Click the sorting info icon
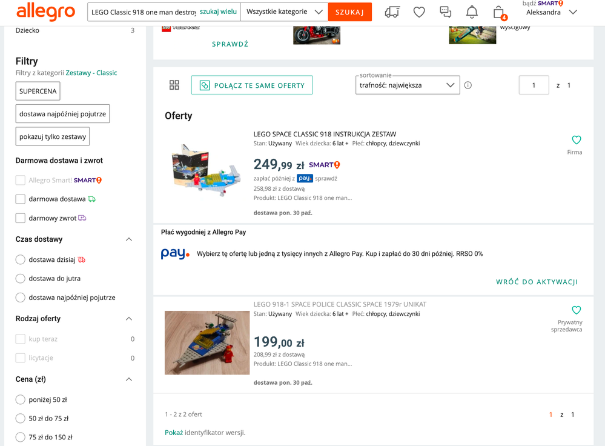Screen dimensions: 605x446 468,85
